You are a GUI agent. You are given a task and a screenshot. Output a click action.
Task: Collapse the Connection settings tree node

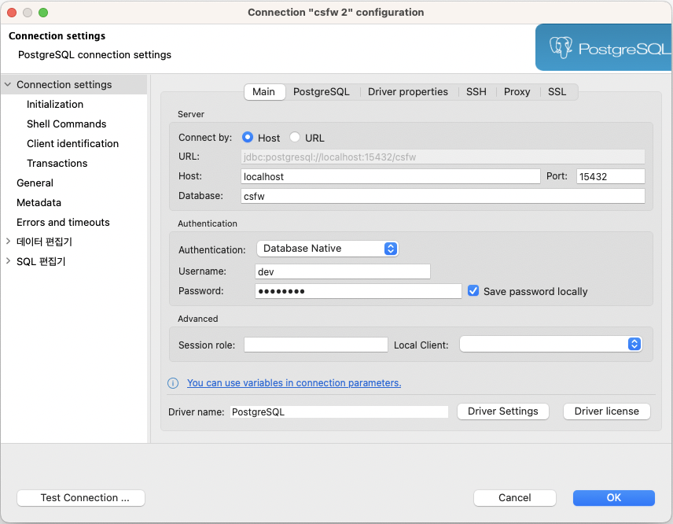click(x=8, y=84)
